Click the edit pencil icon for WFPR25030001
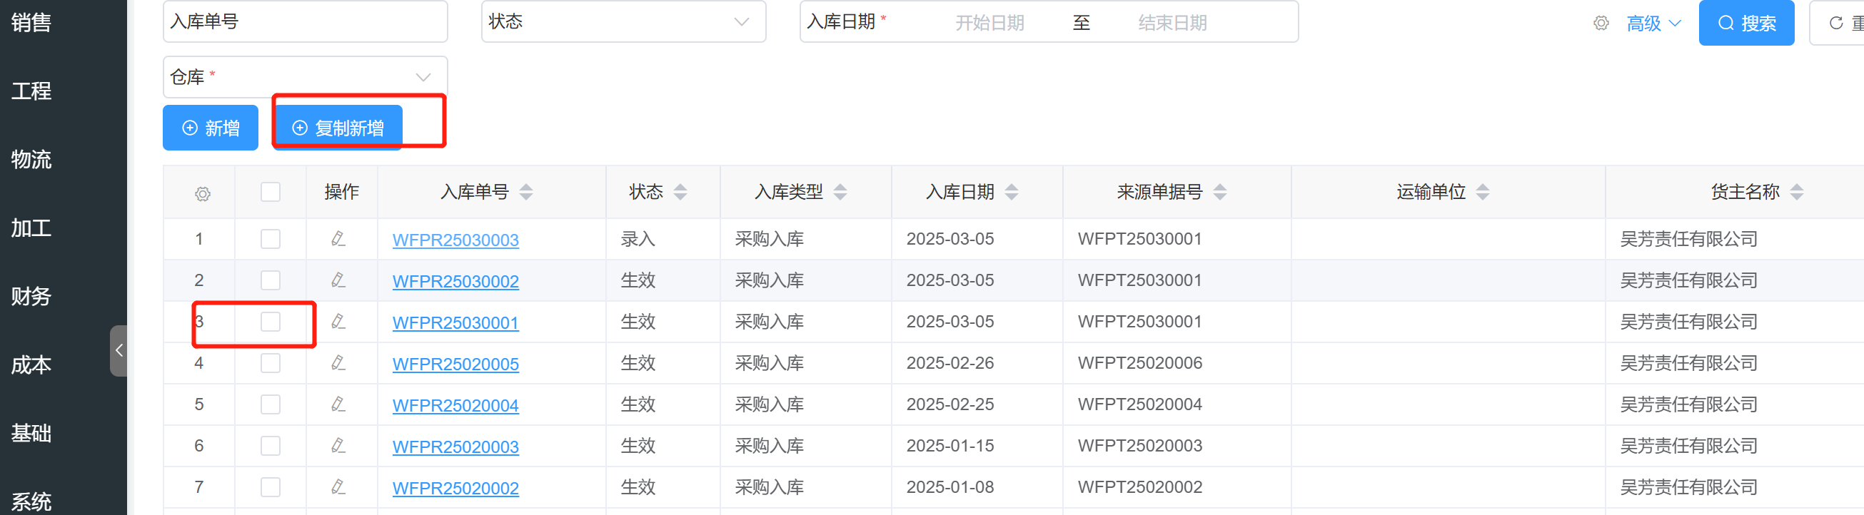This screenshot has height=515, width=1864. click(338, 321)
